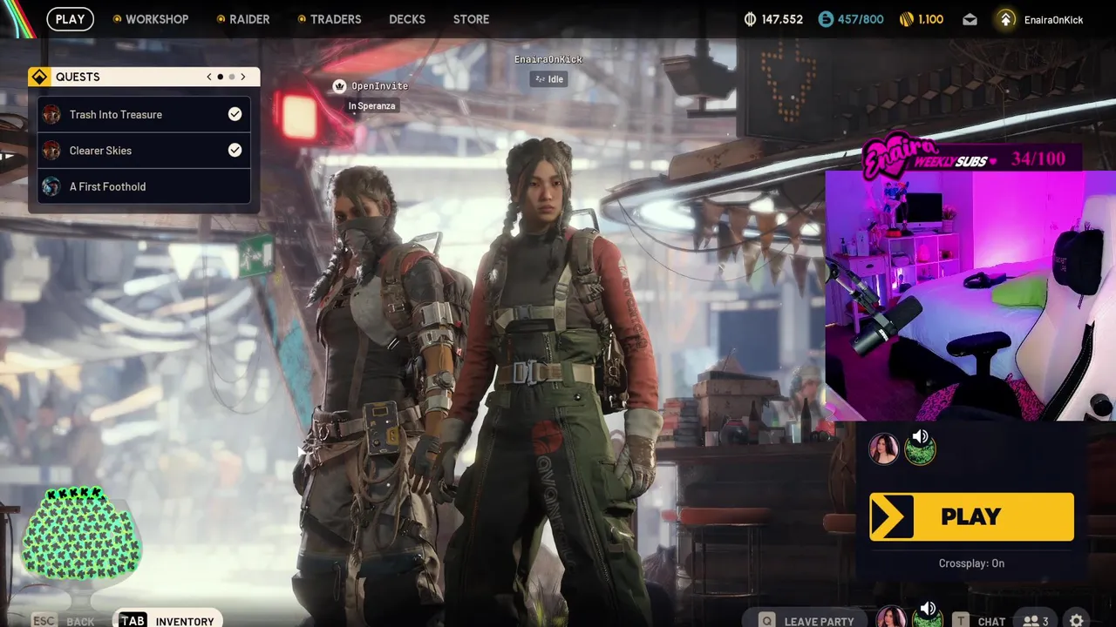The height and width of the screenshot is (627, 1116).
Task: Click the green avatar above the PLAY button
Action: click(920, 451)
